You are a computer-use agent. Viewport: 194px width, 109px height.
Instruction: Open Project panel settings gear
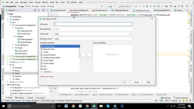pyautogui.click(x=43, y=10)
